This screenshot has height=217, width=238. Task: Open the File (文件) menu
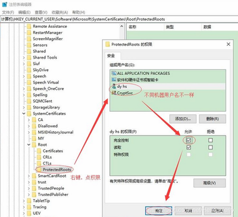pos(8,12)
